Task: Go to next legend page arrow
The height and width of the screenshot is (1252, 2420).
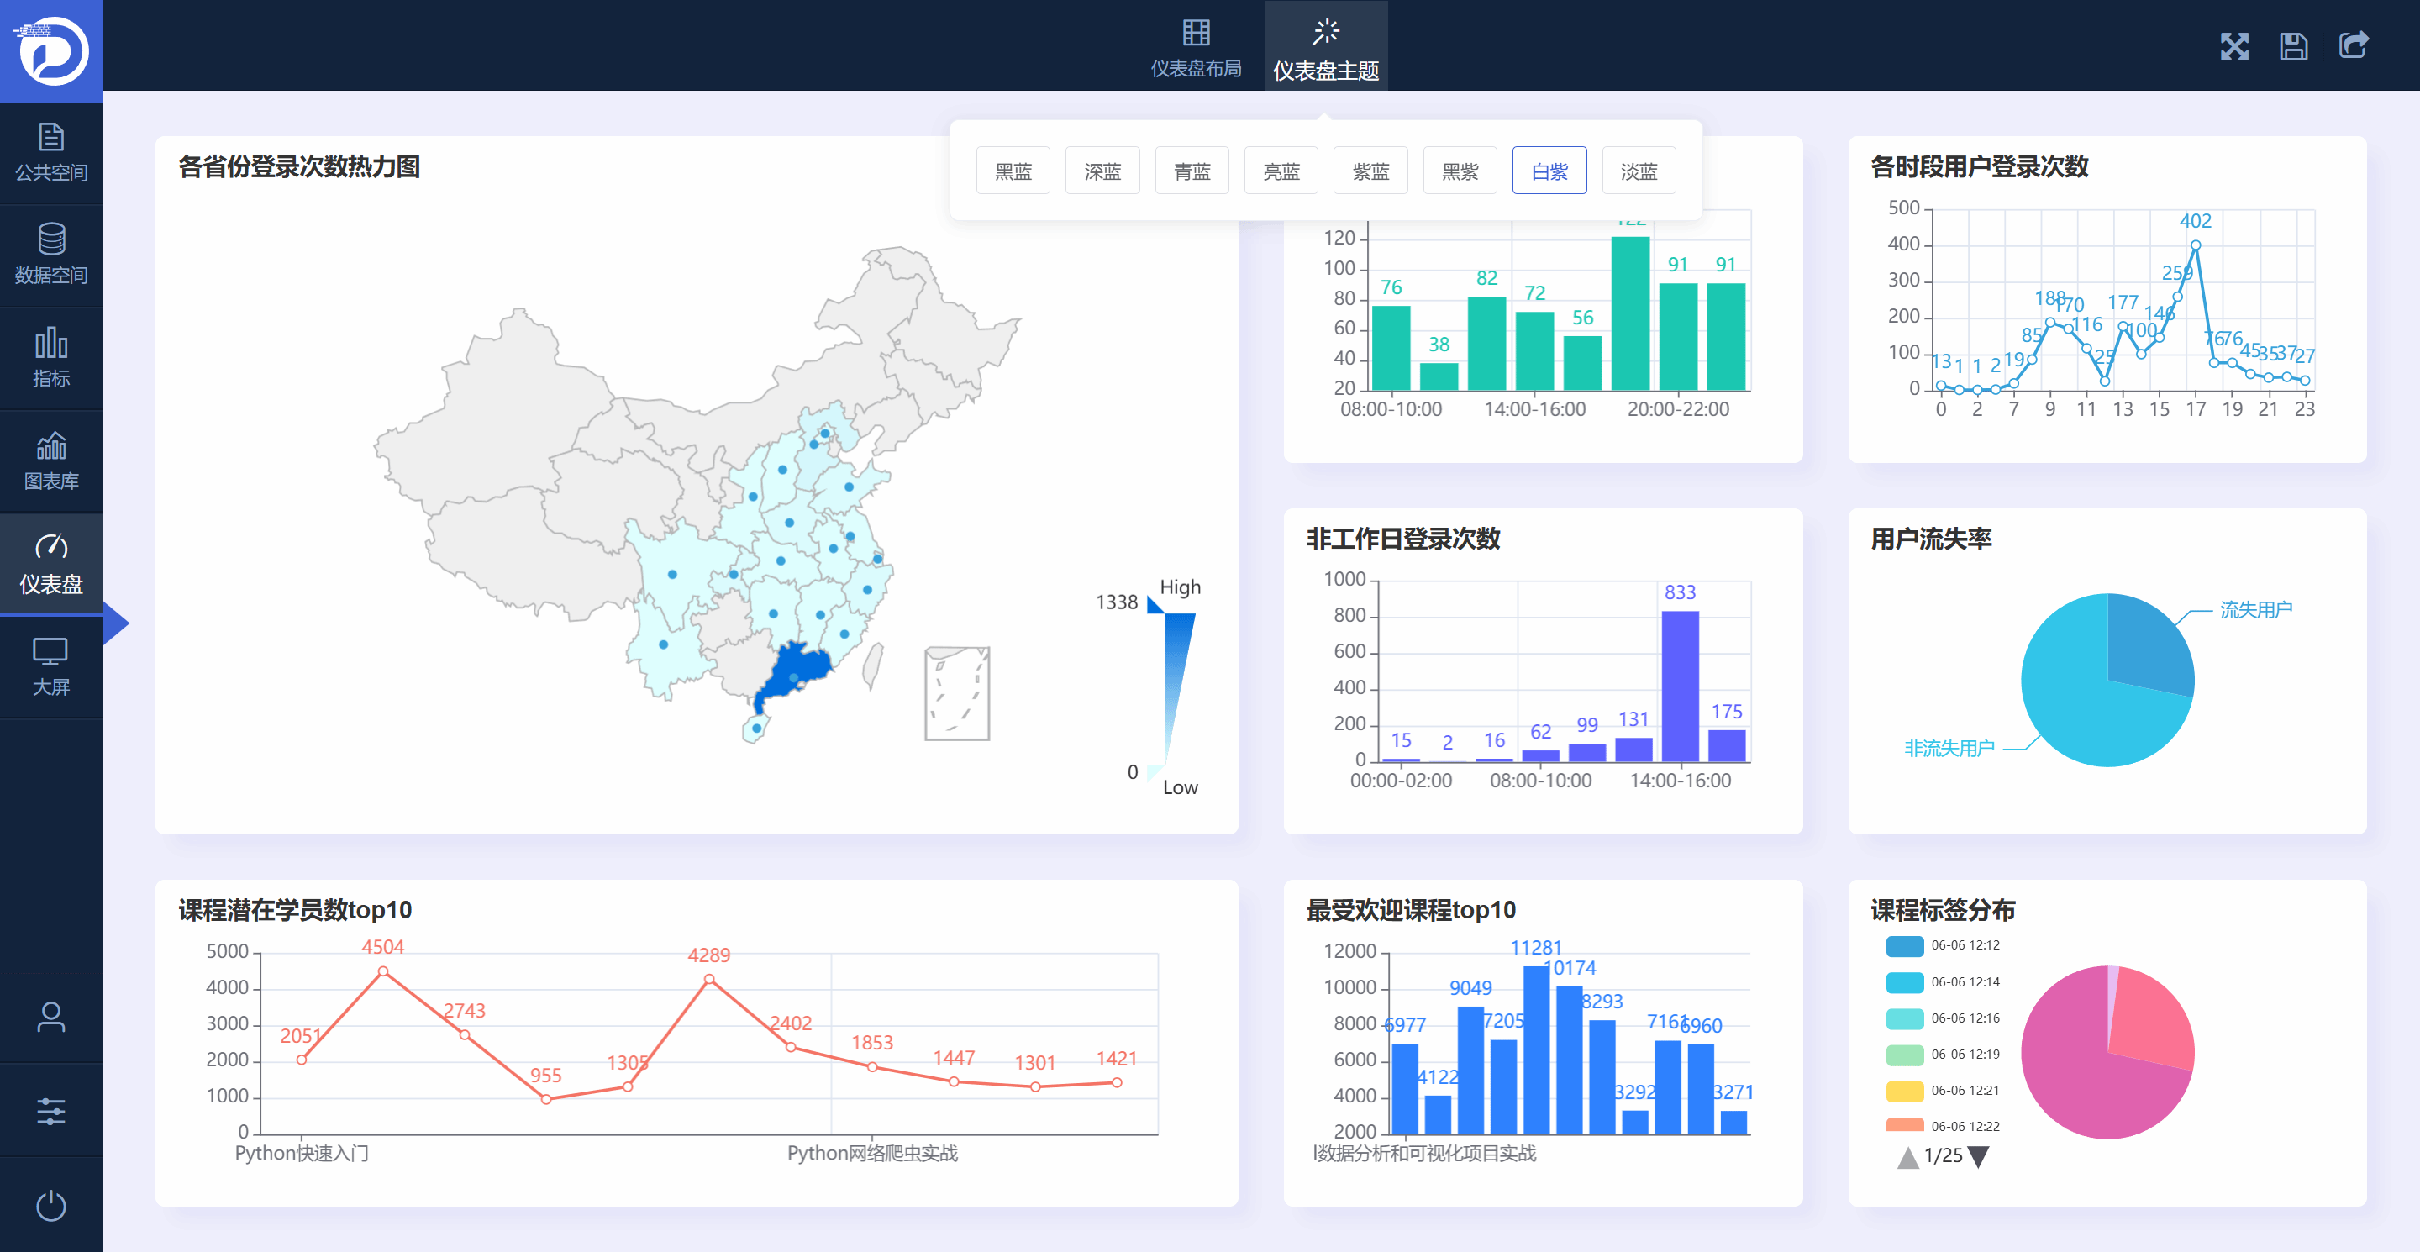Action: click(1977, 1156)
